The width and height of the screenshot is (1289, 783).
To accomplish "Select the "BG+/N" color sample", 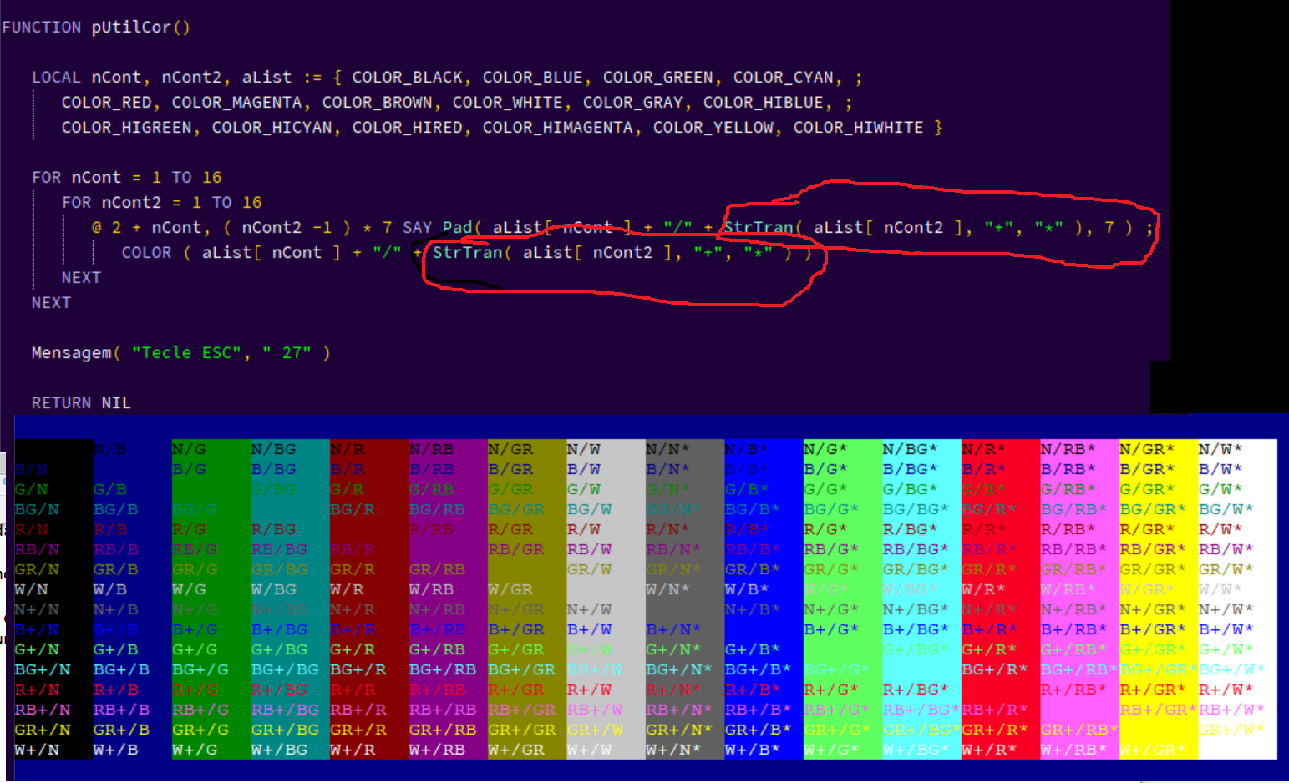I will pos(42,669).
